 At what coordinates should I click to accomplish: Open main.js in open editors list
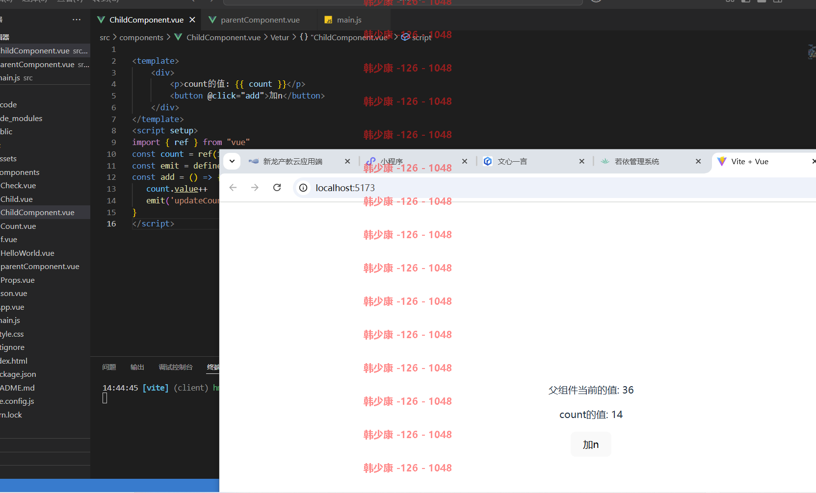[x=45, y=77]
